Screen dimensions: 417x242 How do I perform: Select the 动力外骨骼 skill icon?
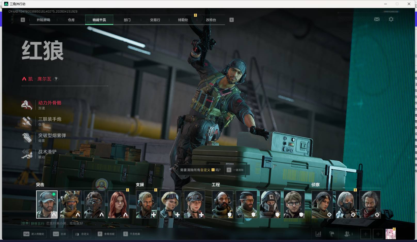coord(27,105)
